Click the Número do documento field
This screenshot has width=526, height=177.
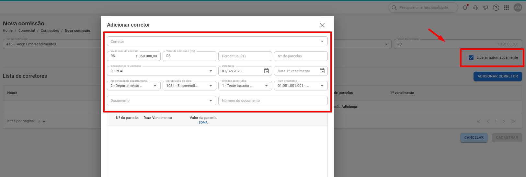273,100
